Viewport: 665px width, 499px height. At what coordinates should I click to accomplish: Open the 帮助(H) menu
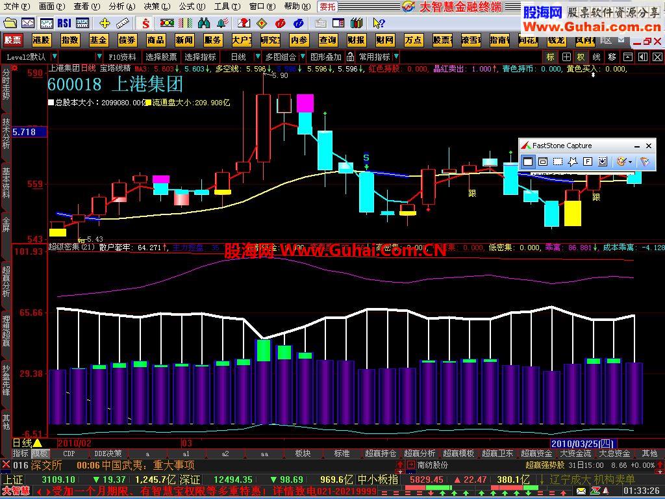(x=297, y=6)
